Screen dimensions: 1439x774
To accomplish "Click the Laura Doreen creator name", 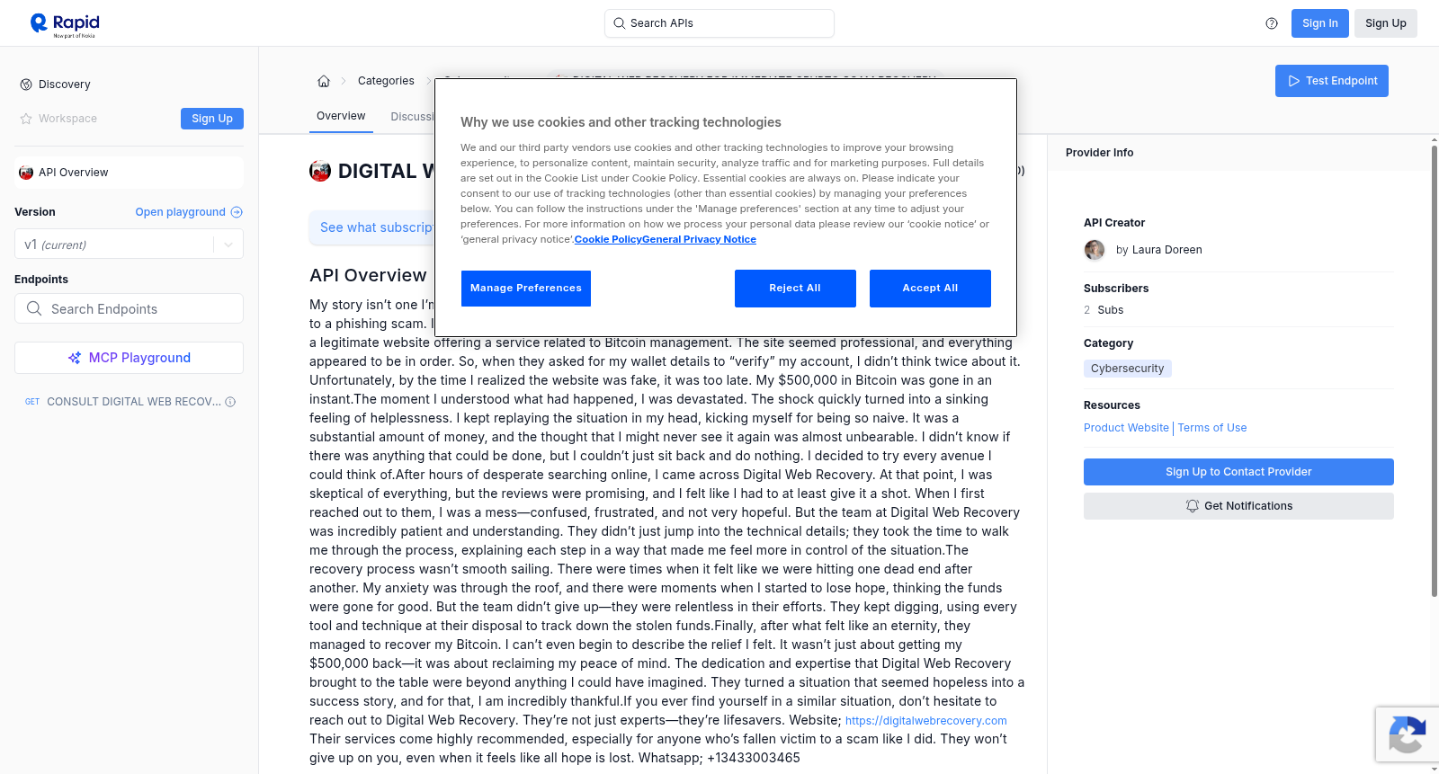I will (x=1166, y=250).
